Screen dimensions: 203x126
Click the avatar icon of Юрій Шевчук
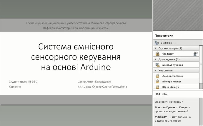point(158,87)
